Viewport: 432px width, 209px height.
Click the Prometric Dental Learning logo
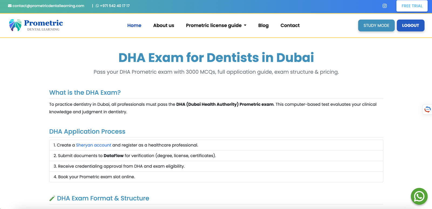[36, 25]
